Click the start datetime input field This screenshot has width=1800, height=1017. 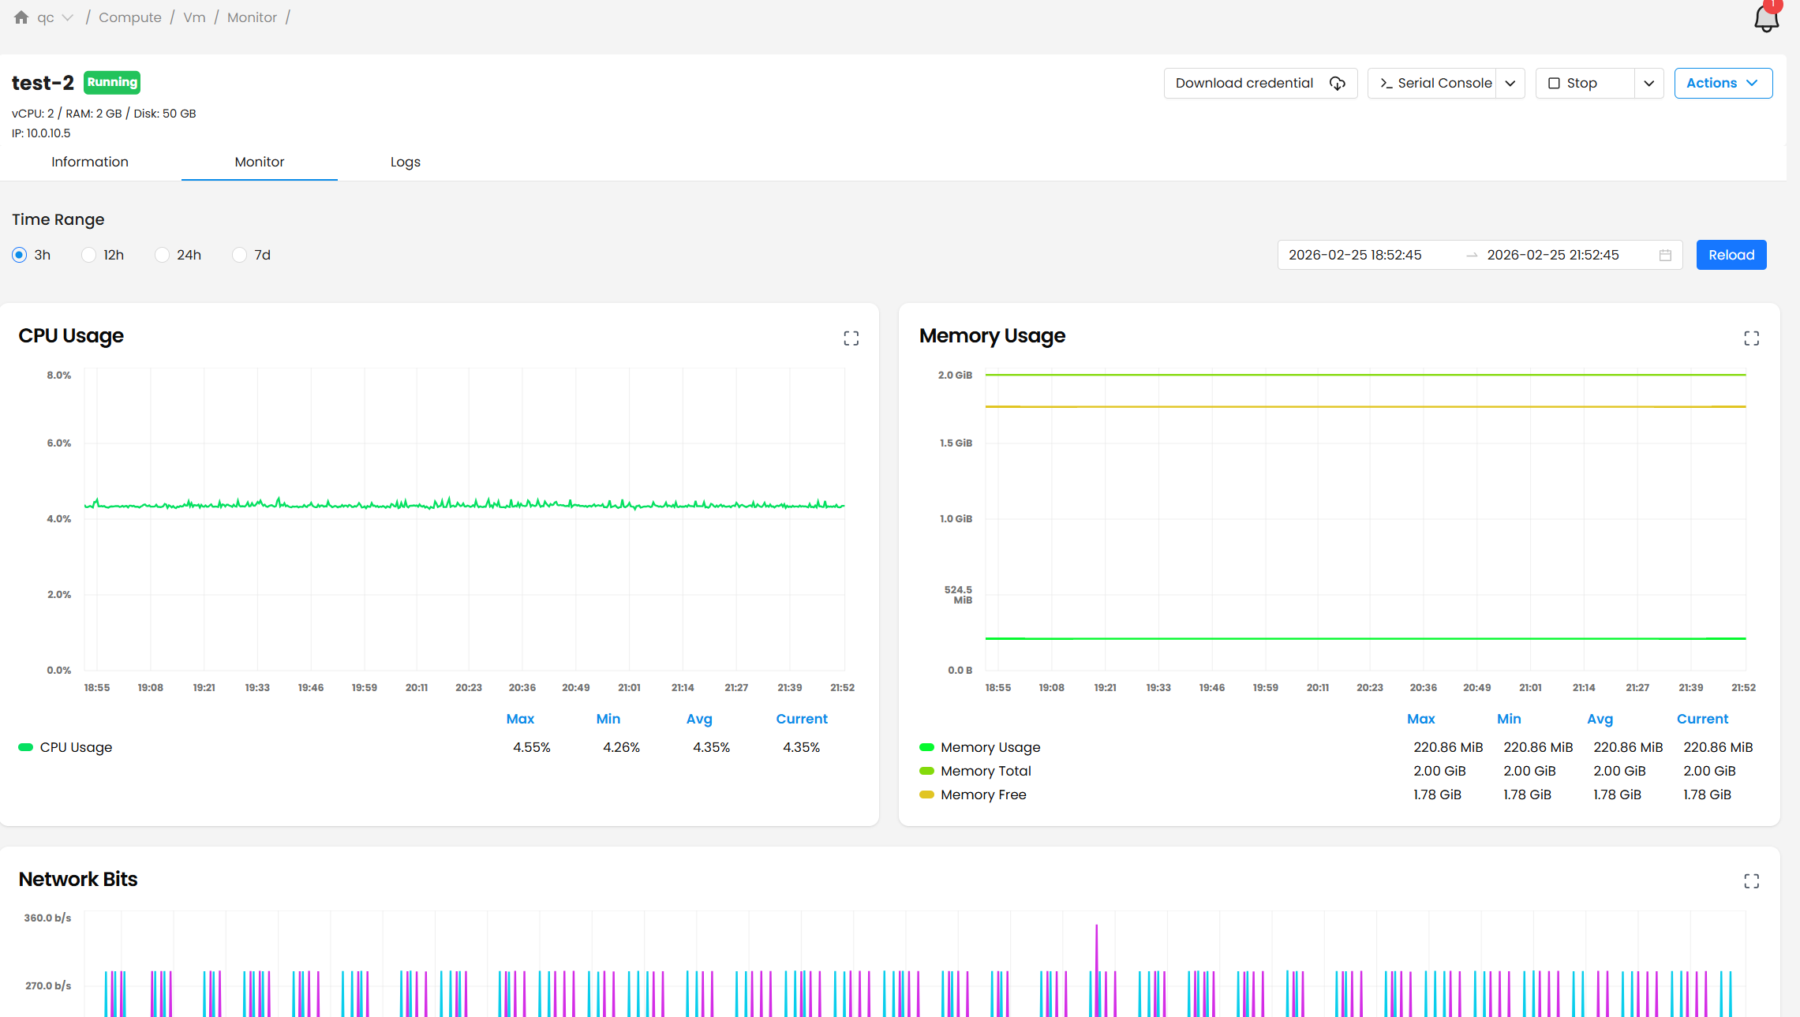(x=1355, y=255)
